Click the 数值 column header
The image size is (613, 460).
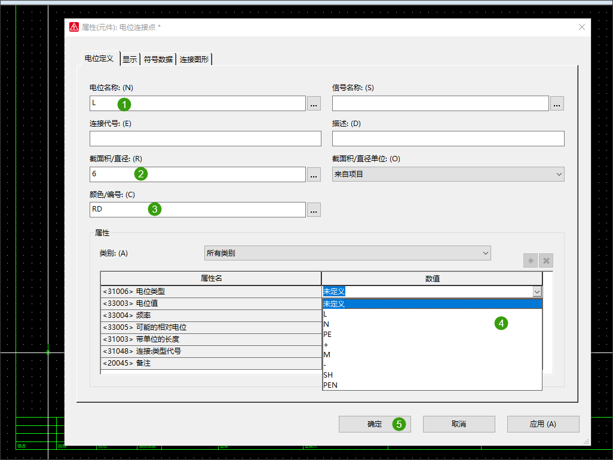pos(432,278)
